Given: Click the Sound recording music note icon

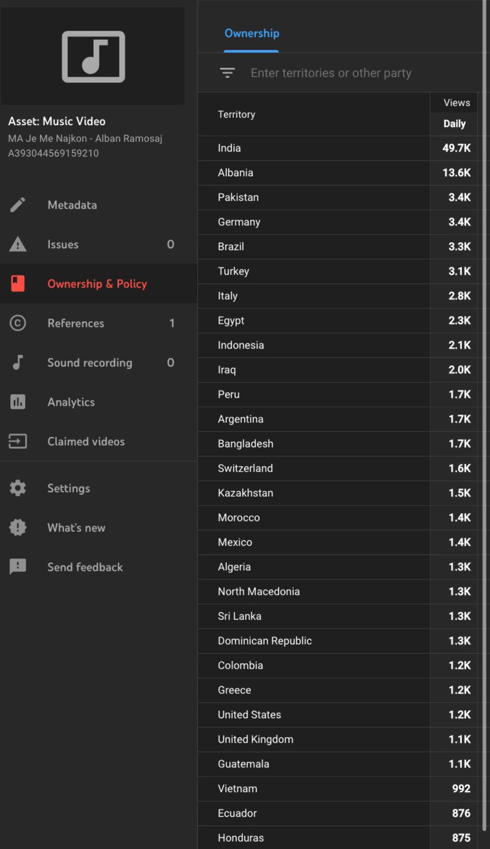Looking at the screenshot, I should pyautogui.click(x=18, y=362).
